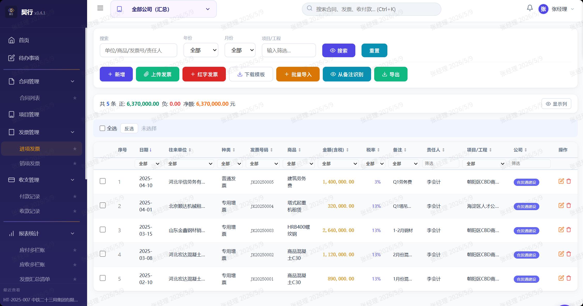
Task: Favorite star next to 收款记录
Action: click(x=75, y=211)
